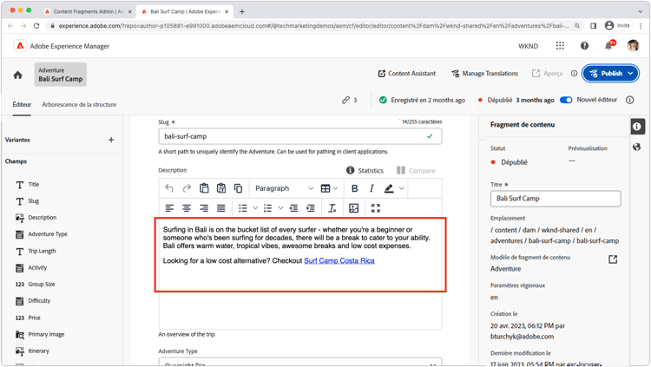Click Manage Translations

tap(484, 74)
